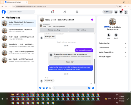Select the Messenger | Facebook tab
The width and height of the screenshot is (131, 105).
coord(16,2)
